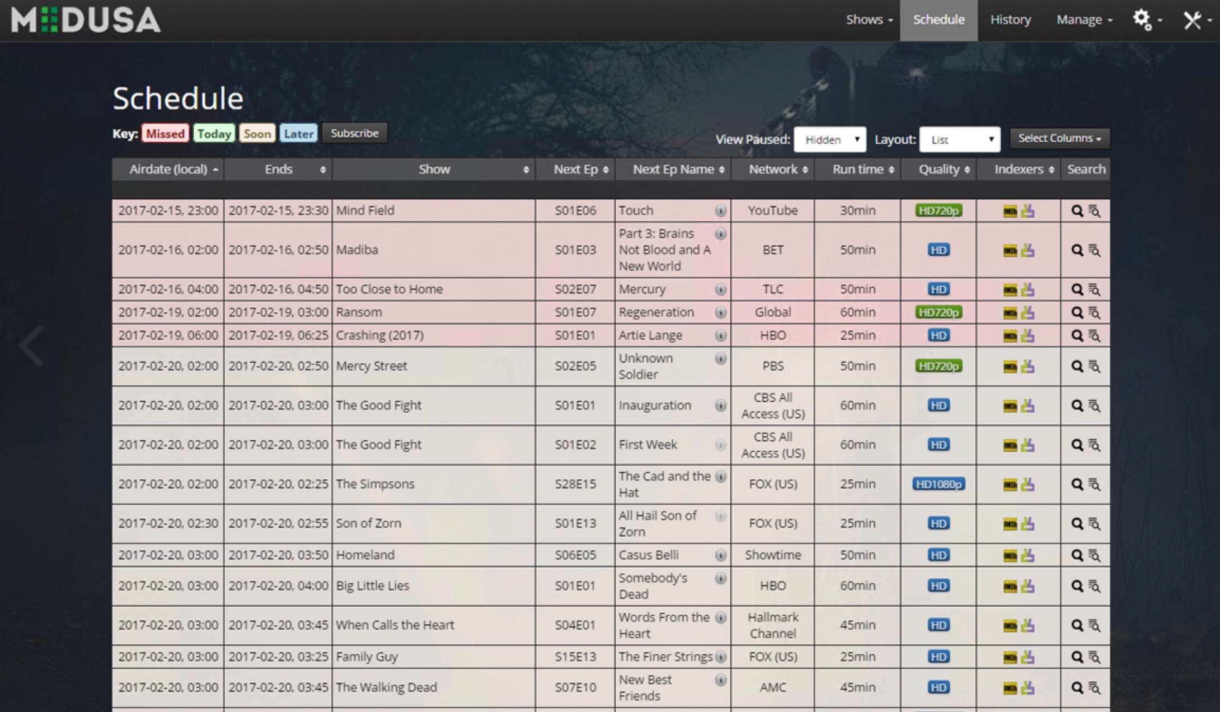Expand the Select Columns dropdown
This screenshot has height=712, width=1220.
1059,138
